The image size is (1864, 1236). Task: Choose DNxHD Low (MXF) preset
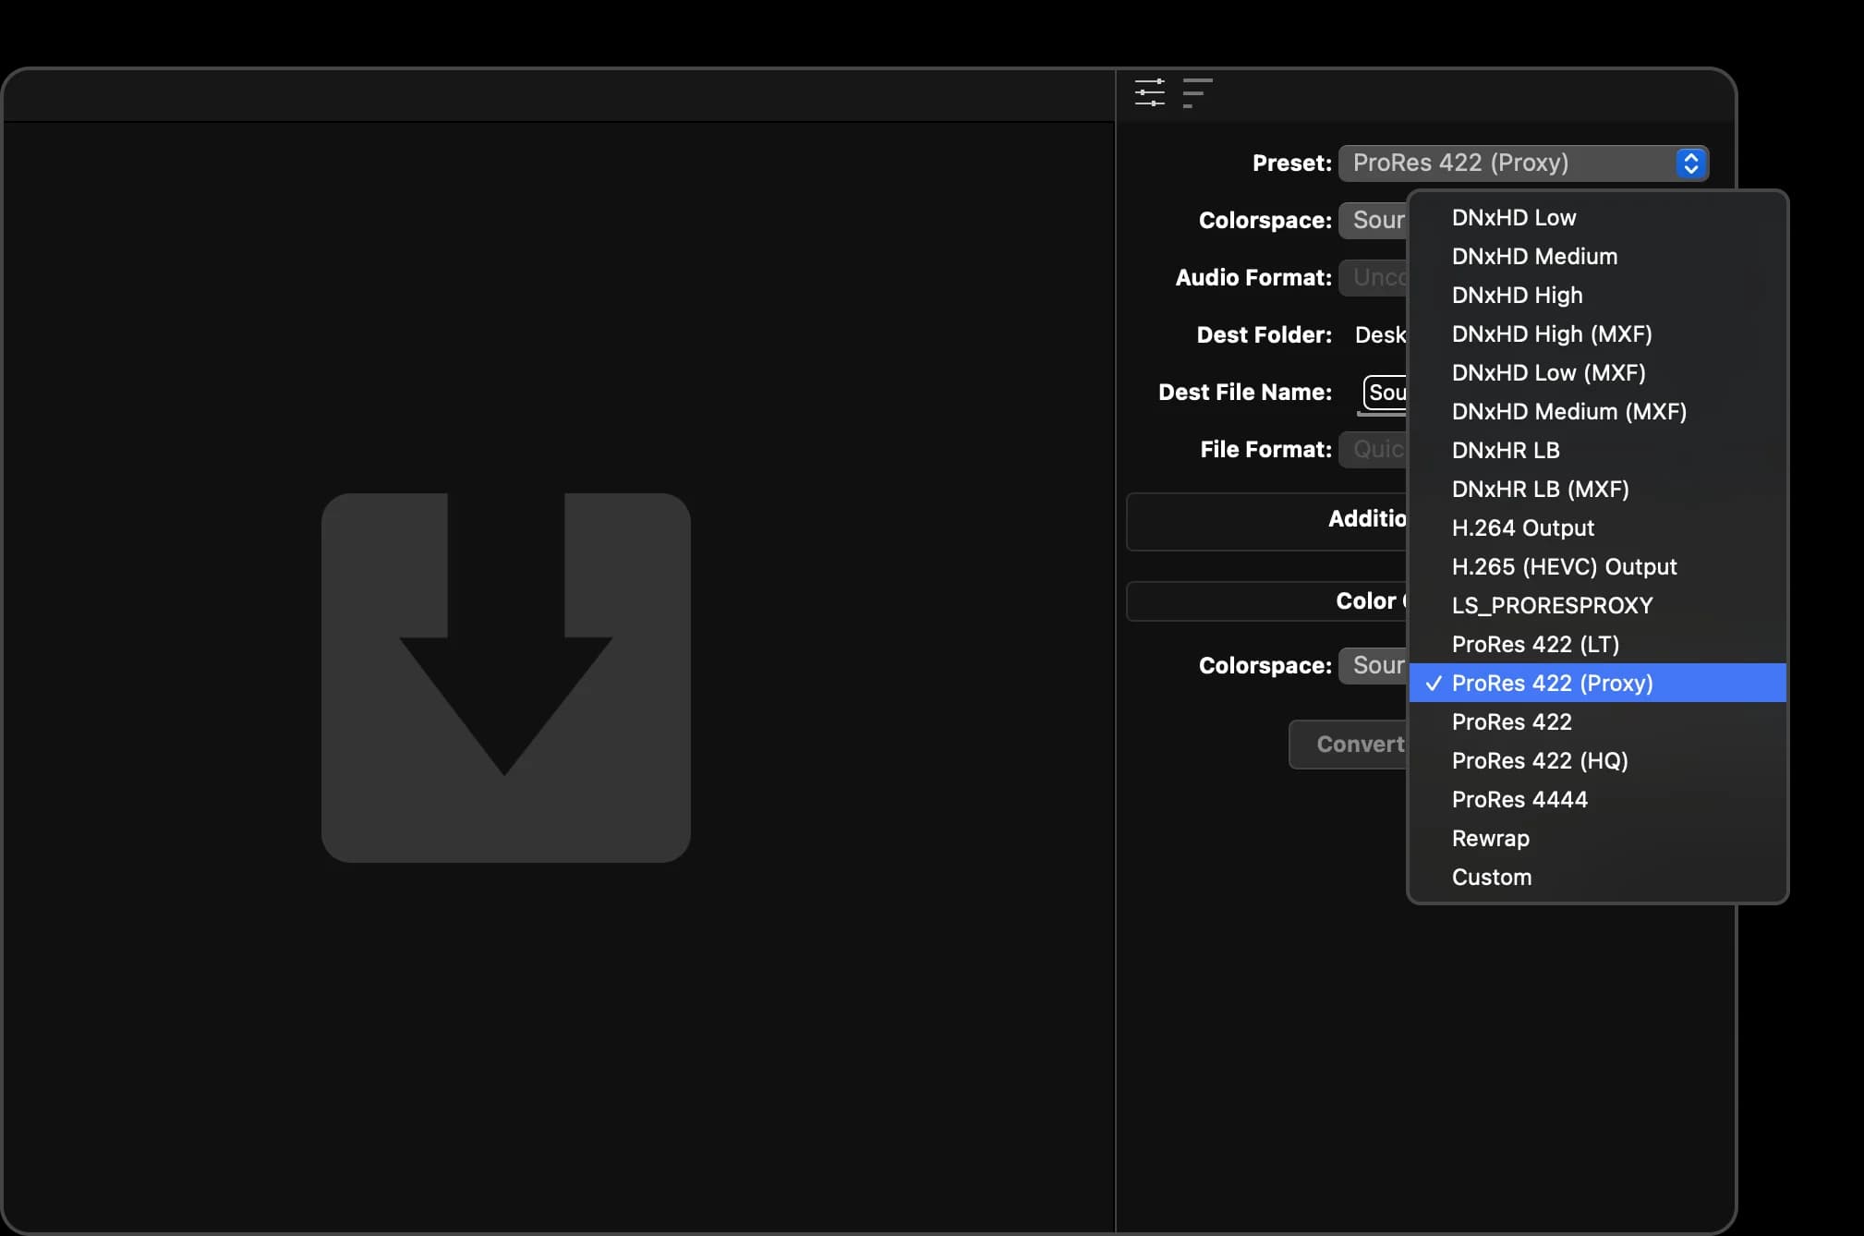1597,372
